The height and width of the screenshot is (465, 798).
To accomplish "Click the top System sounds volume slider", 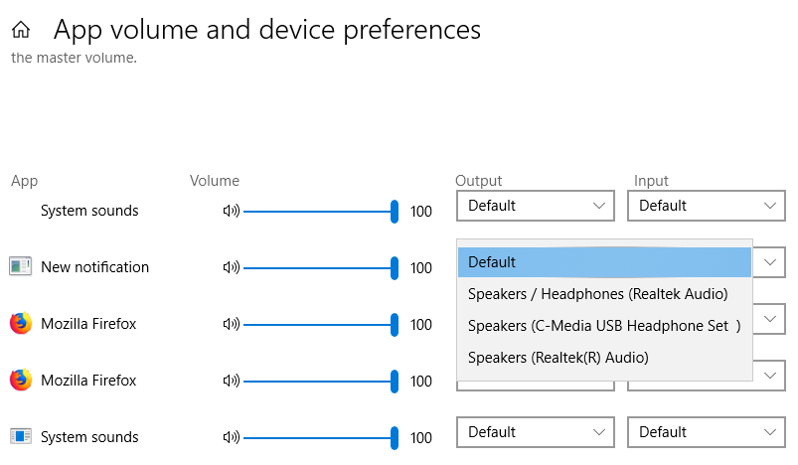I will (318, 211).
